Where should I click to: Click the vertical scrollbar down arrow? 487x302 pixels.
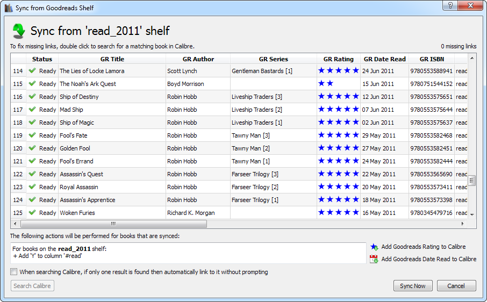472,214
